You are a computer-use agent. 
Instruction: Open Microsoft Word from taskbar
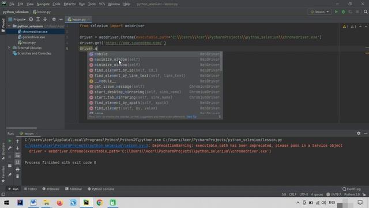coord(33,203)
